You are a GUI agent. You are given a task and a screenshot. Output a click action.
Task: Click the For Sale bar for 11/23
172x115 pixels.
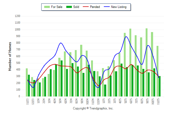[27, 82]
